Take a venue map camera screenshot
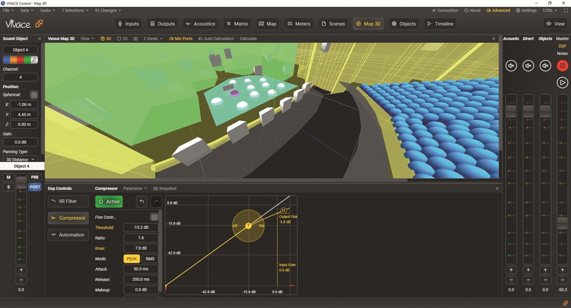Image resolution: width=571 pixels, height=308 pixels. tap(136, 39)
